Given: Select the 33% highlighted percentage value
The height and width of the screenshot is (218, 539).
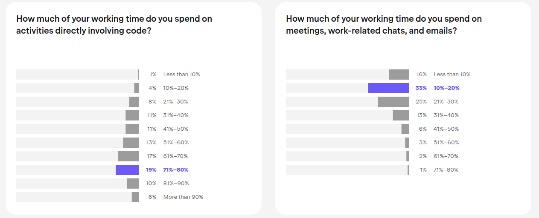Looking at the screenshot, I should pos(421,88).
